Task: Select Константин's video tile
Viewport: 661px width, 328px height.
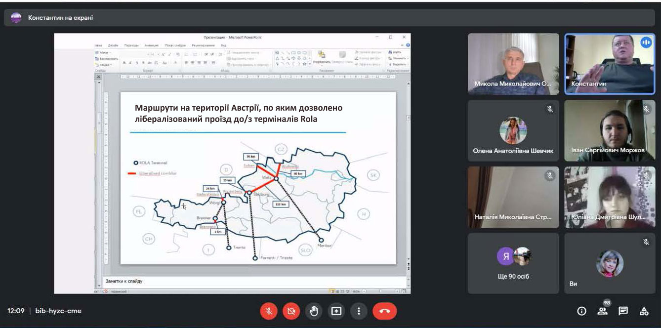Action: coord(610,64)
